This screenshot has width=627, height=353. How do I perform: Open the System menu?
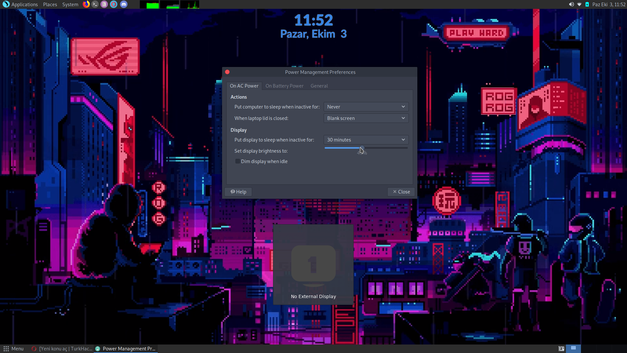(70, 5)
